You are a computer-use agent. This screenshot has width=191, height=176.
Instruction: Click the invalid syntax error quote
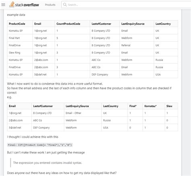pyautogui.click(x=48, y=163)
